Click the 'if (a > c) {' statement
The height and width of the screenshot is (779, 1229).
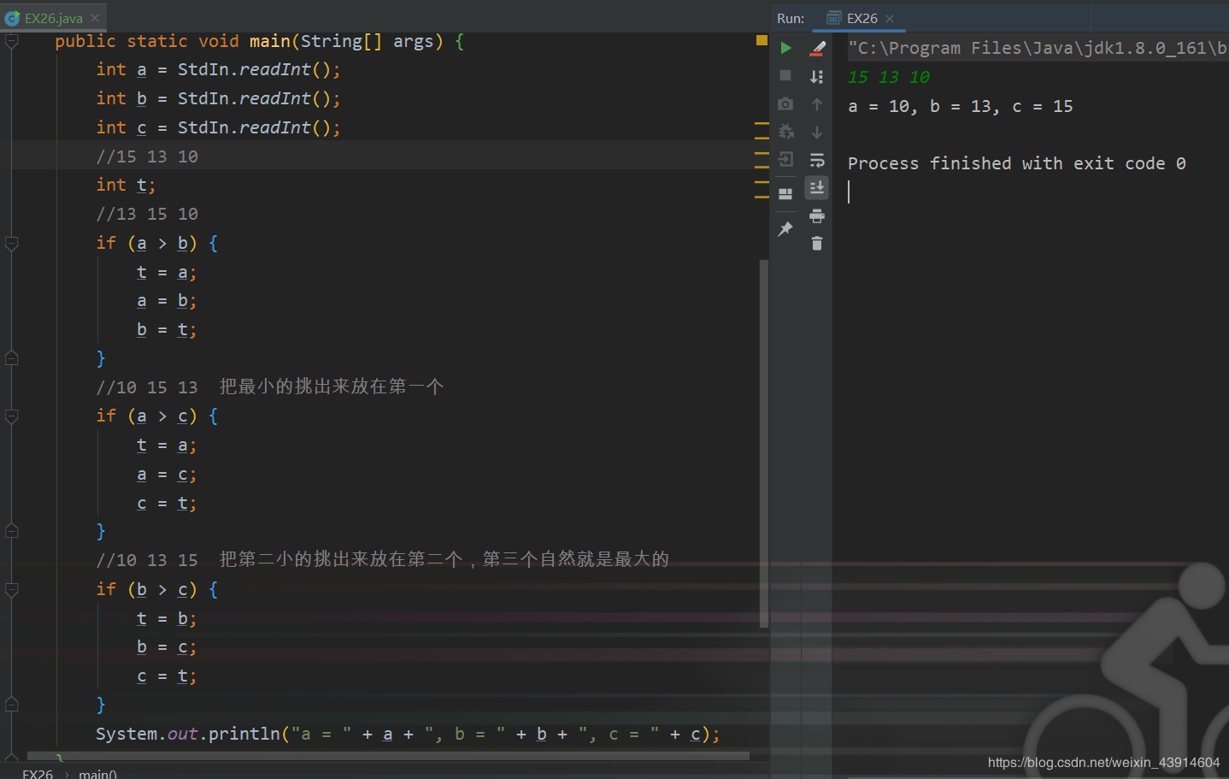click(x=157, y=416)
